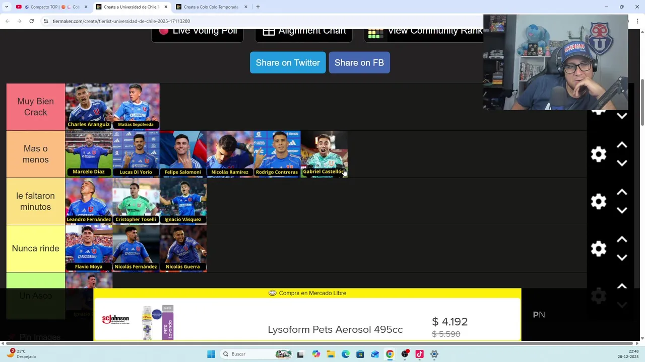The width and height of the screenshot is (645, 362).
Task: Edit the 'Muy Bien Crack' tier label
Action: tap(36, 107)
